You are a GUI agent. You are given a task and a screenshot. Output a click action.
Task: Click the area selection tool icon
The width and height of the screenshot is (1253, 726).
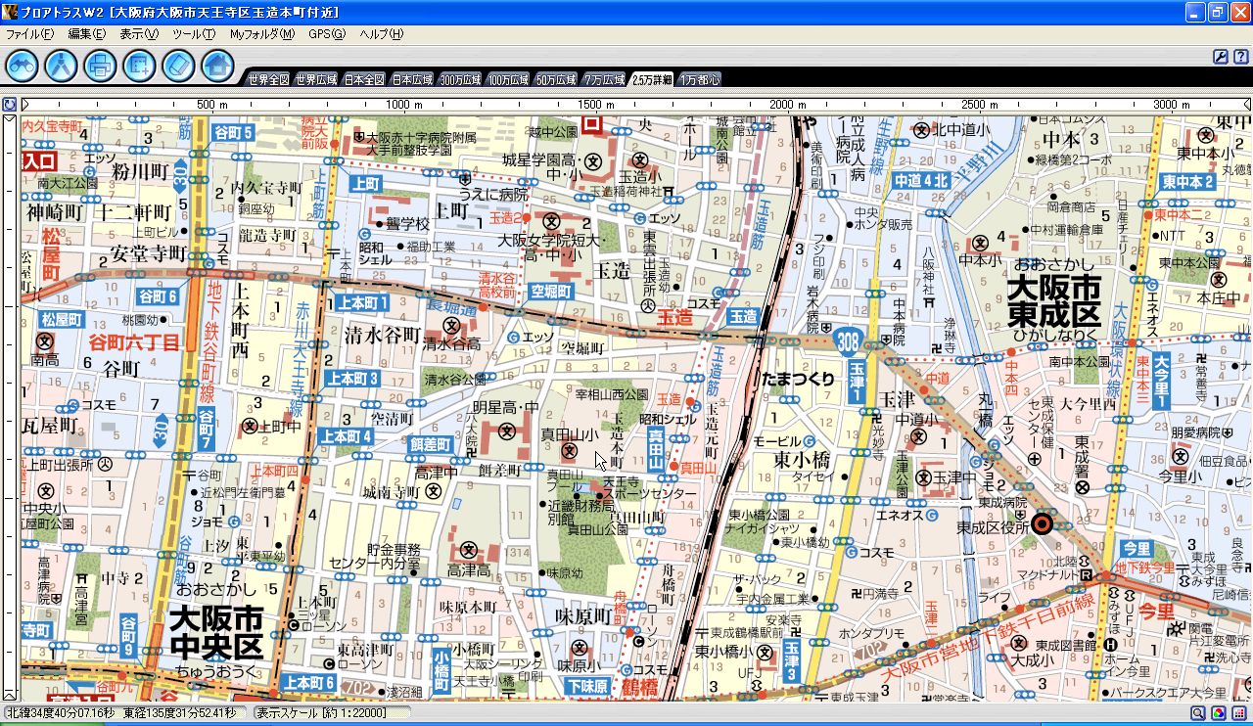139,66
